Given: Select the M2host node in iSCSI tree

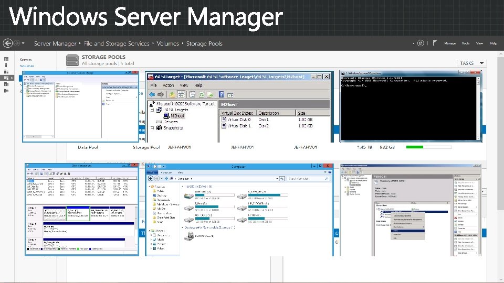Looking at the screenshot, I should (177, 115).
